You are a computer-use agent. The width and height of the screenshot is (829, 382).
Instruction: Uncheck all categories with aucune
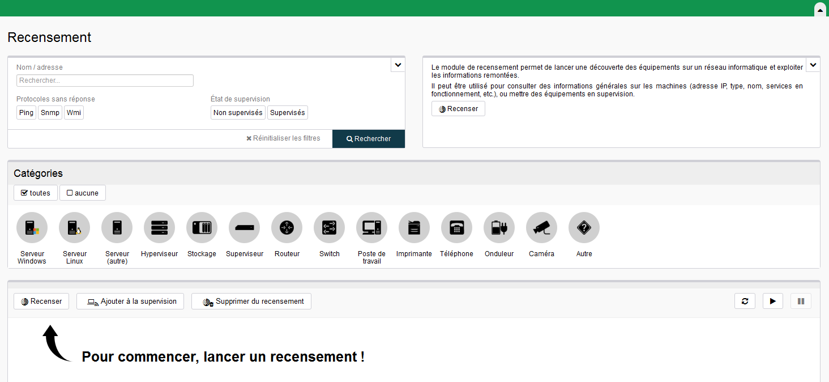point(83,193)
